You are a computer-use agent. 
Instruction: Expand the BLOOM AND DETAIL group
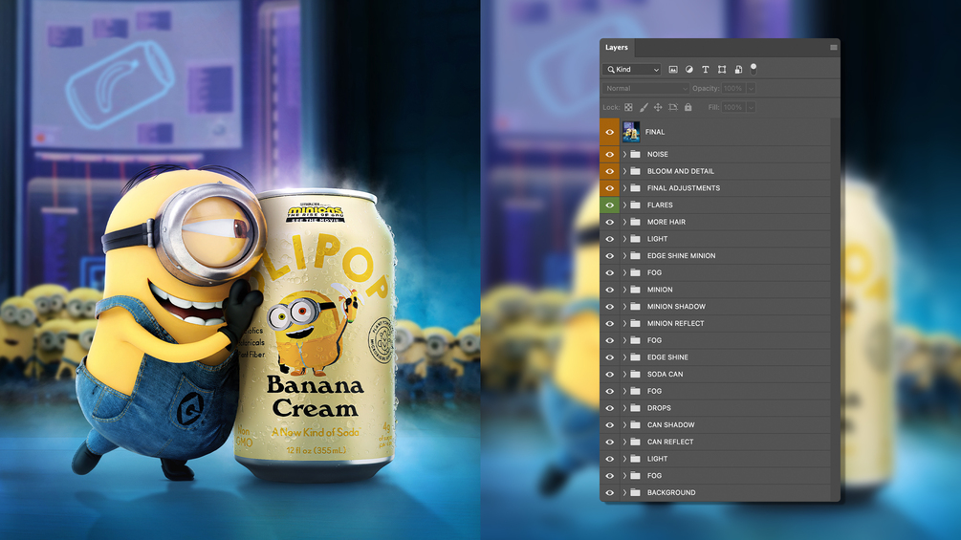coord(624,171)
